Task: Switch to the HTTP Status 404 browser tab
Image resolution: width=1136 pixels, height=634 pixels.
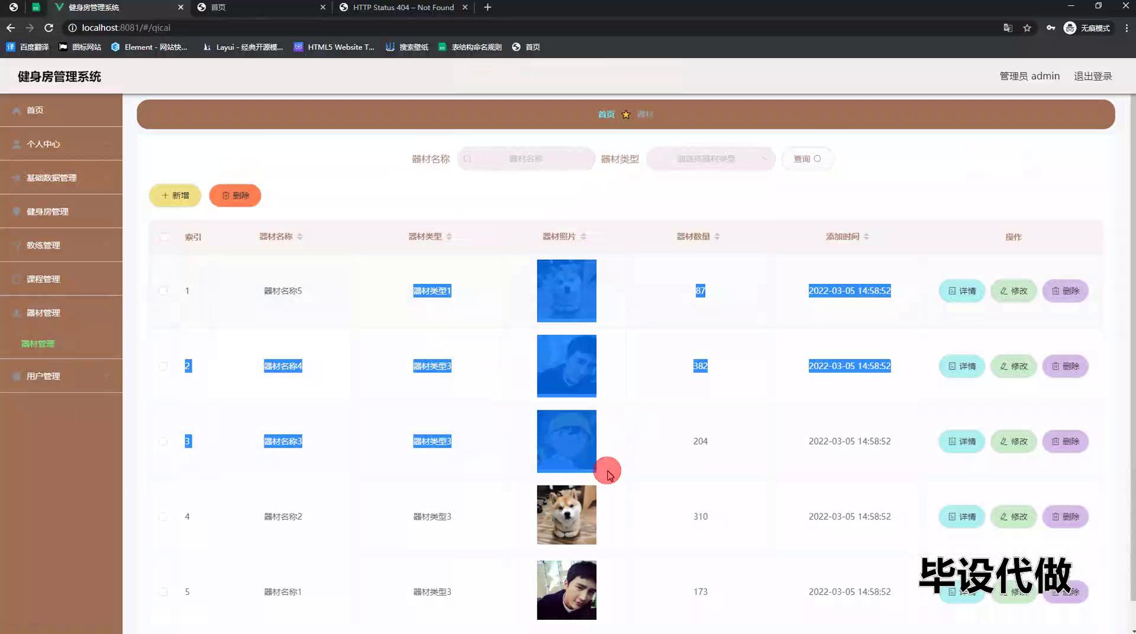Action: (x=402, y=7)
